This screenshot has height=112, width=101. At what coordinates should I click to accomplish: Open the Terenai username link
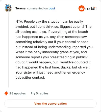(x=21, y=8)
